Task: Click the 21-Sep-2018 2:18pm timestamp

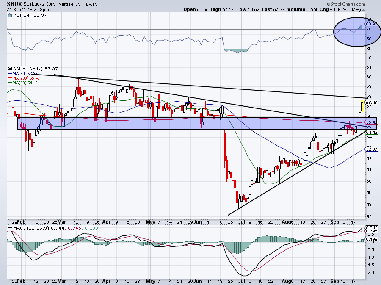Action: pos(28,10)
